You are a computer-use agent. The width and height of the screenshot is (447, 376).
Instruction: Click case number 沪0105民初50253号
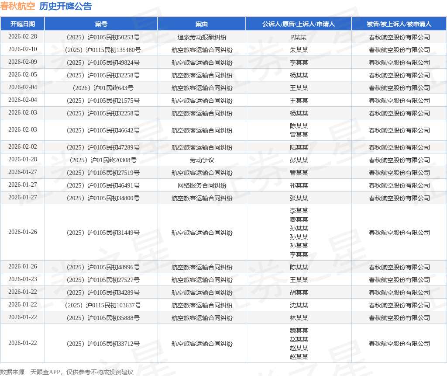click(x=103, y=37)
